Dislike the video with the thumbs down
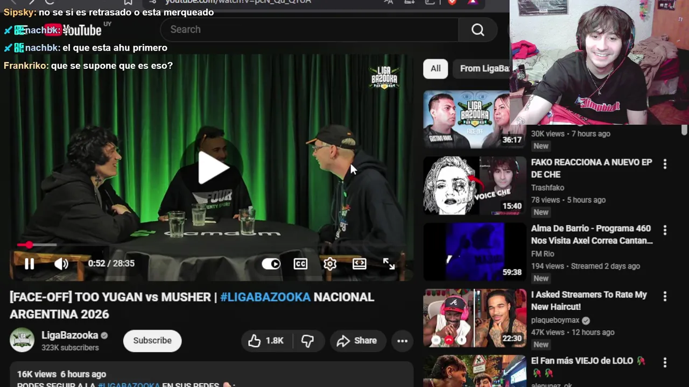The height and width of the screenshot is (387, 689). [307, 341]
